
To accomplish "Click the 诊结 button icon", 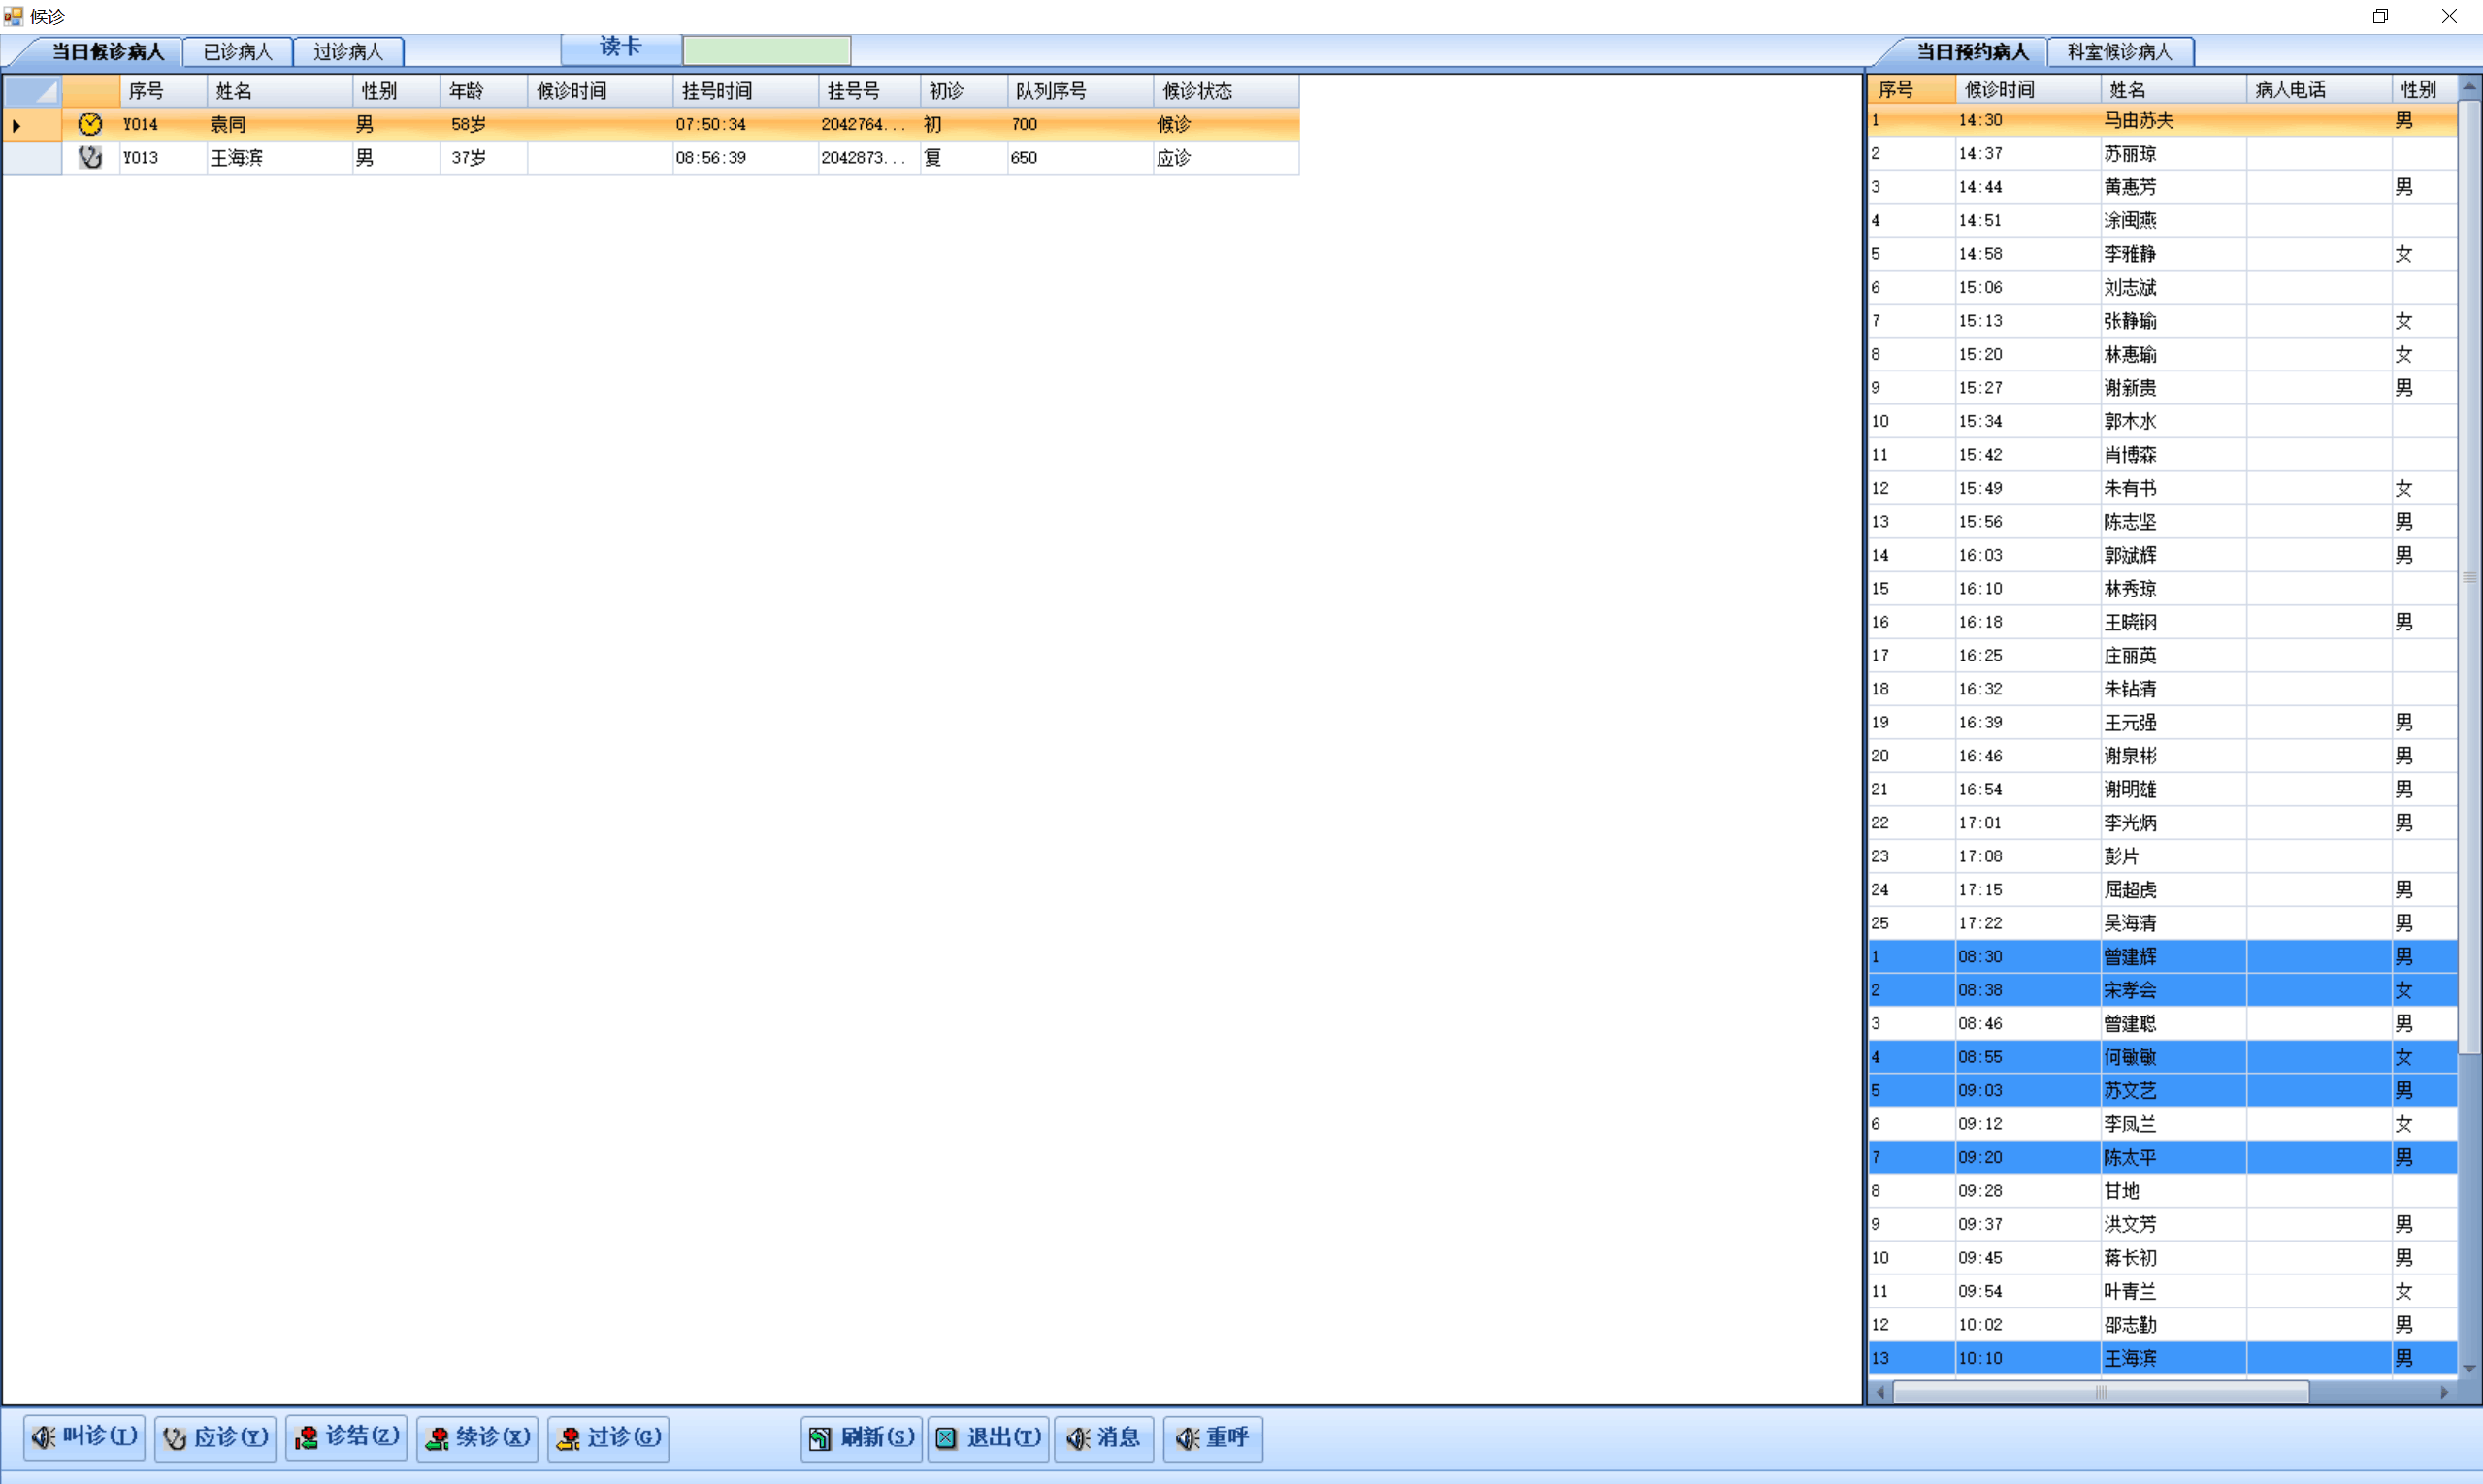I will [306, 1438].
